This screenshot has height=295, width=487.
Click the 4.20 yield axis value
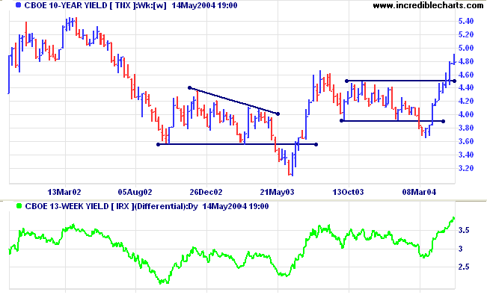(466, 101)
